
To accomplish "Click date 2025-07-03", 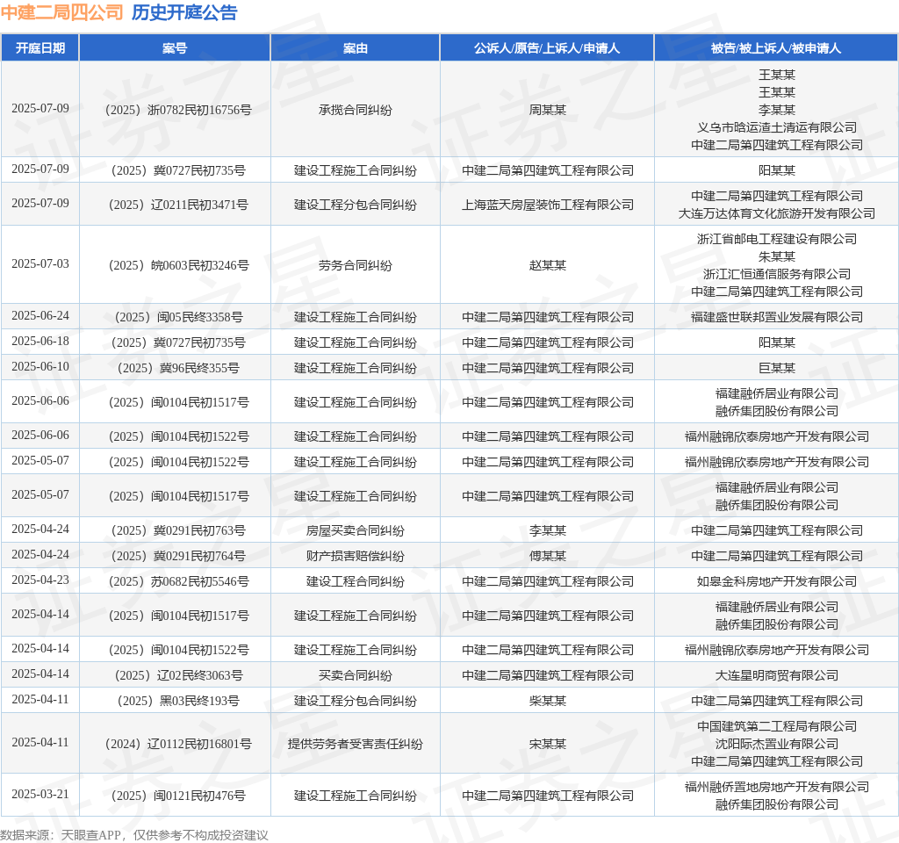I will coord(40,263).
